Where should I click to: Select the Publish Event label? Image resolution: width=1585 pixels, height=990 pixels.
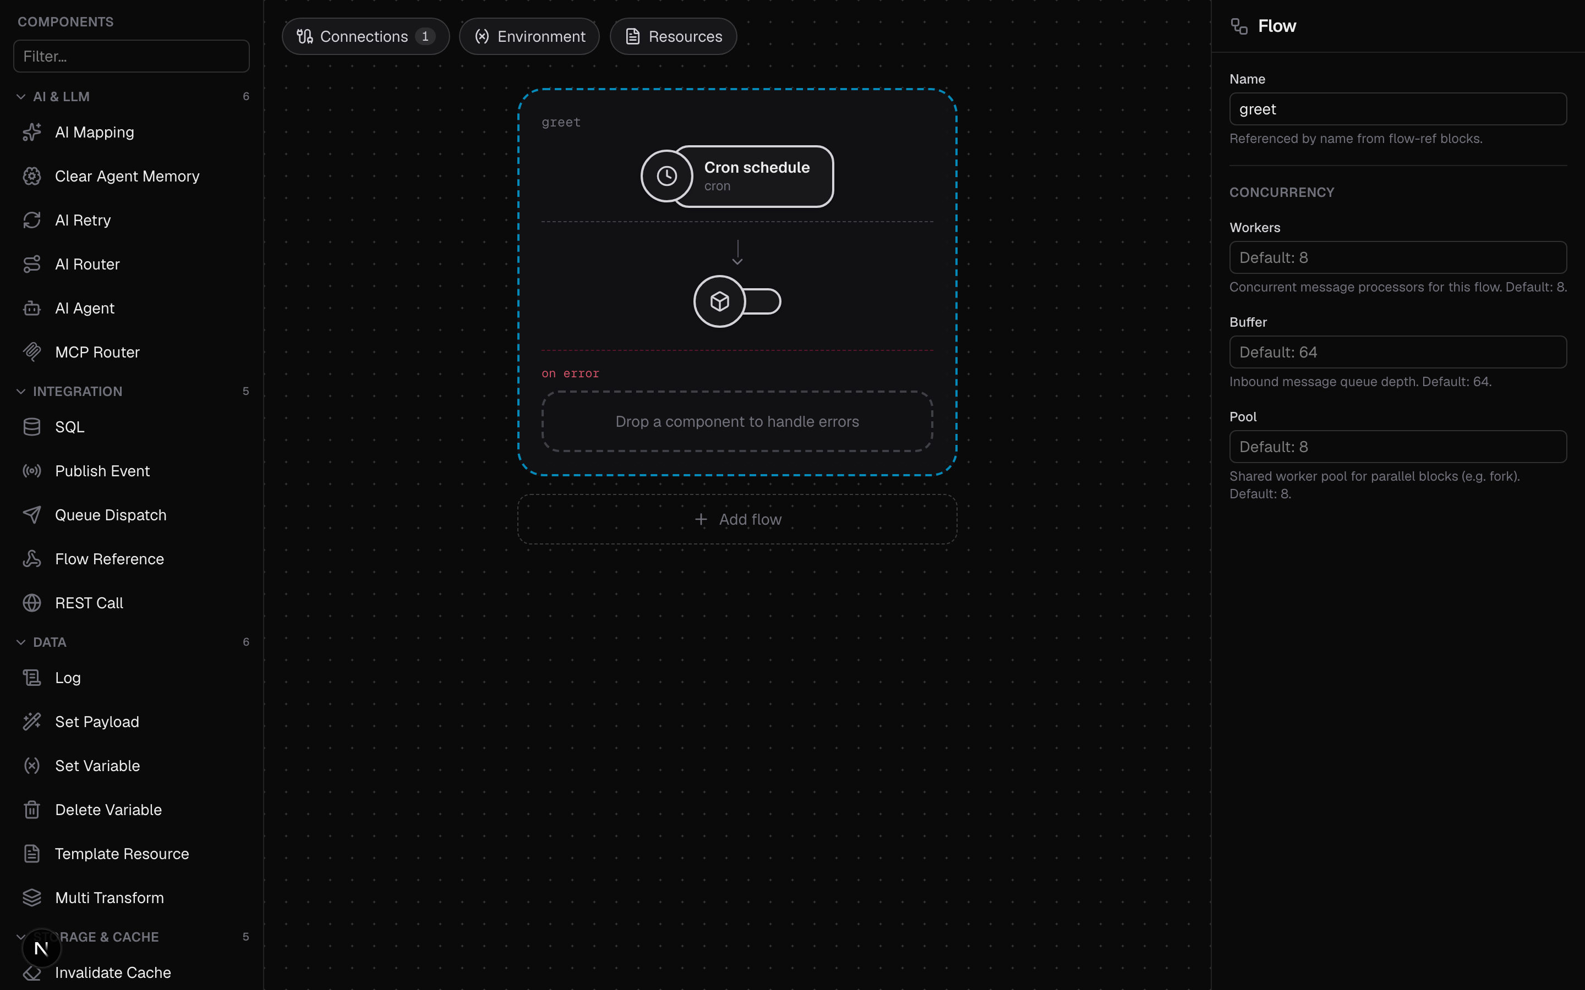pyautogui.click(x=102, y=471)
